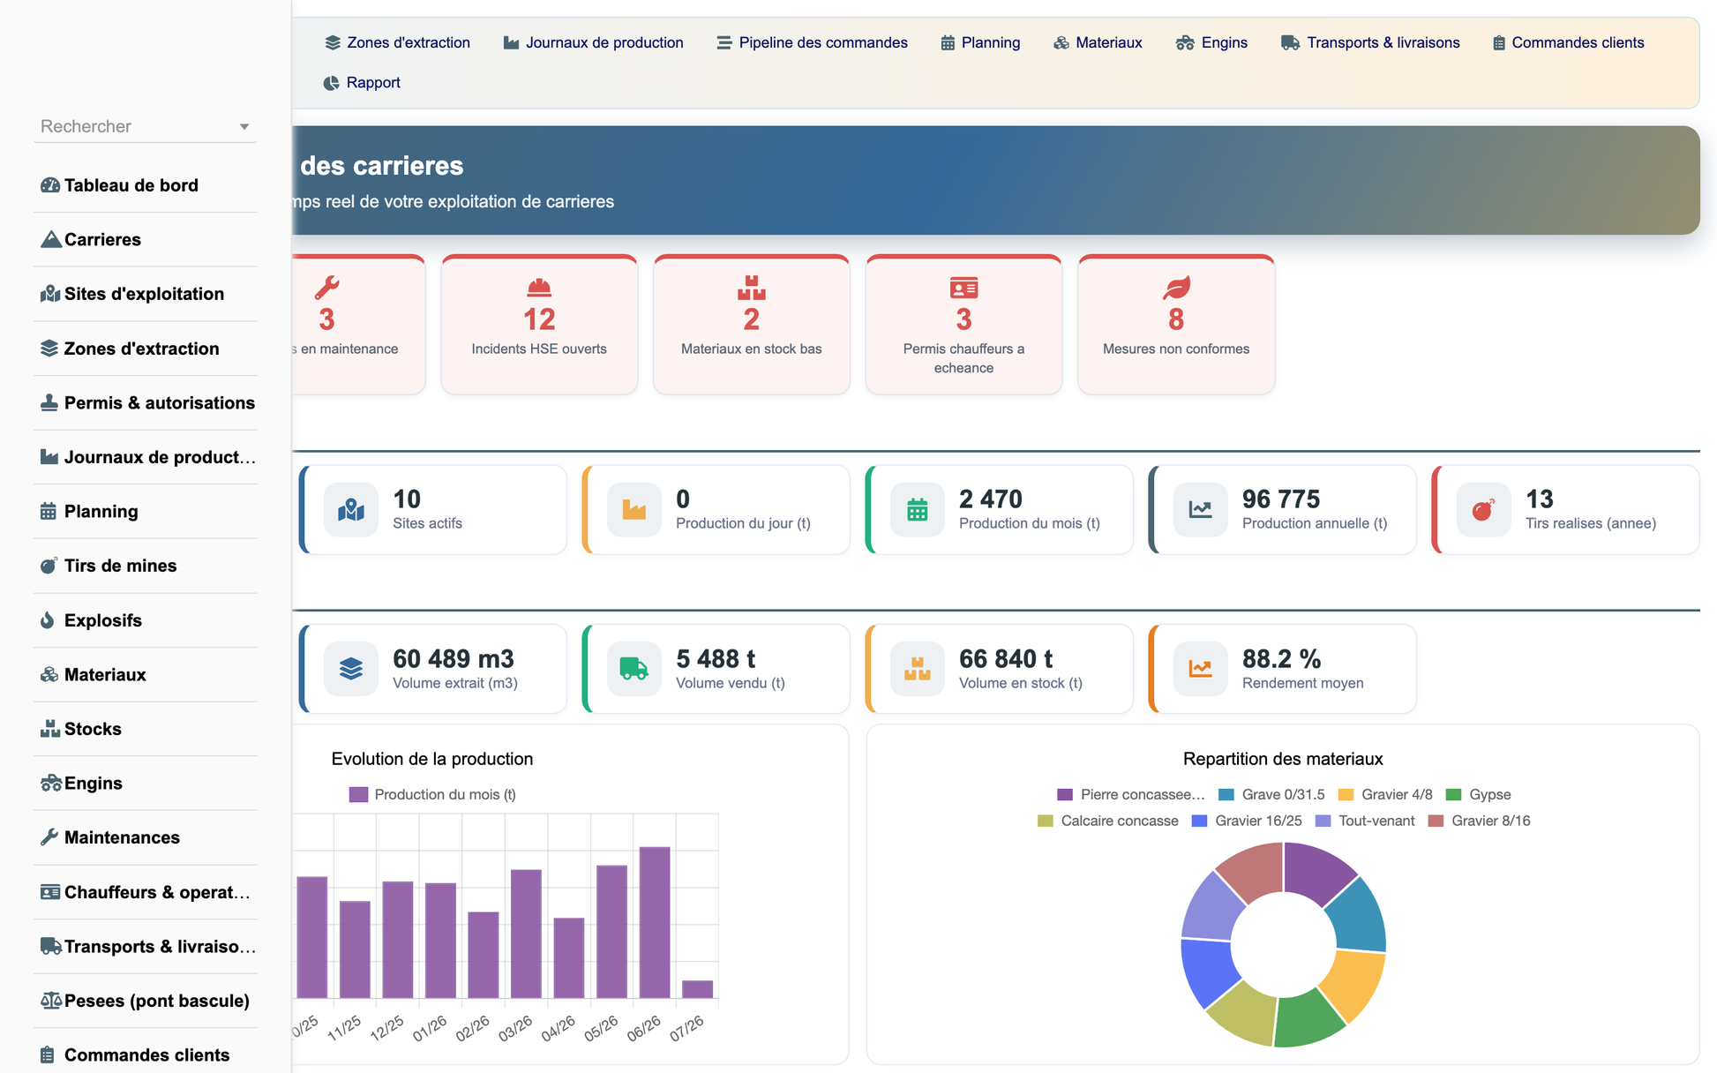Click the Carrieres mountain icon in sidebar
The width and height of the screenshot is (1717, 1073).
[x=50, y=239]
